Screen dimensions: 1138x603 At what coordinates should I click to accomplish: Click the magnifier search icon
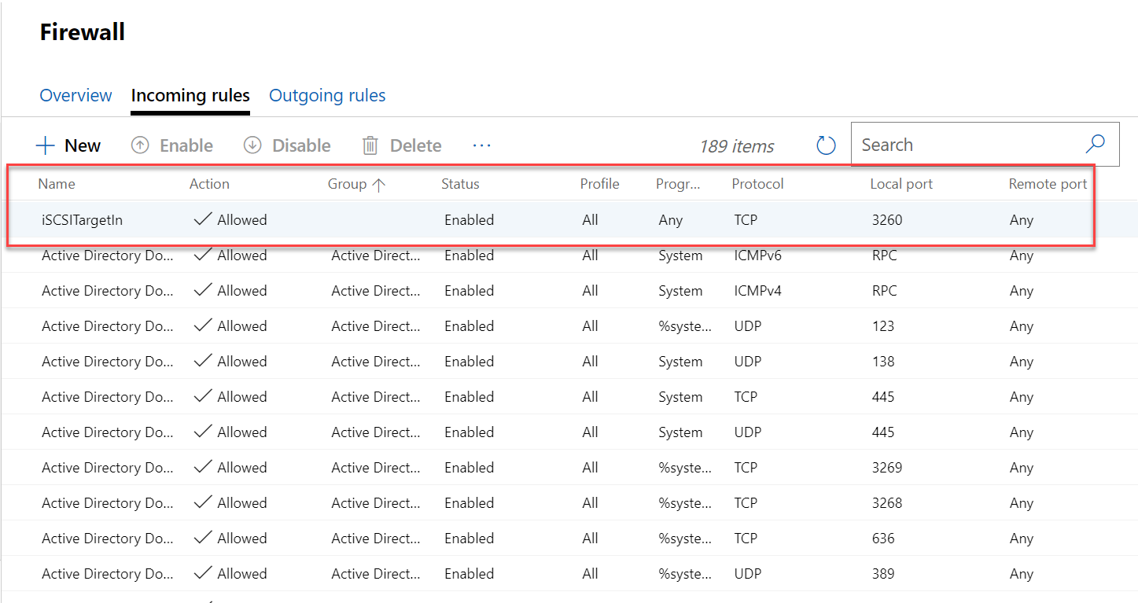pyautogui.click(x=1095, y=144)
